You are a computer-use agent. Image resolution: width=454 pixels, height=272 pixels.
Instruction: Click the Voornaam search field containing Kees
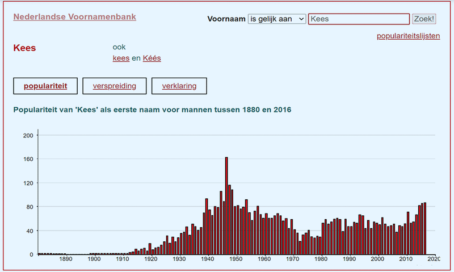click(358, 19)
